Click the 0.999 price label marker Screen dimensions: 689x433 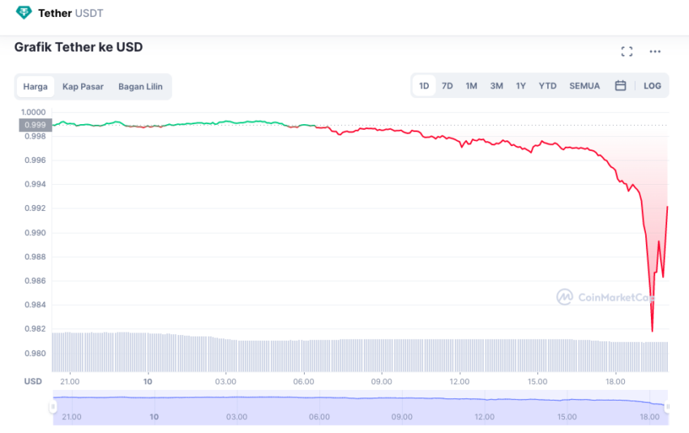click(x=36, y=125)
